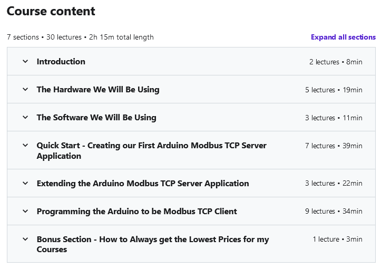Click Expand all sections link
Screen dimensions: 381x268
coord(343,37)
